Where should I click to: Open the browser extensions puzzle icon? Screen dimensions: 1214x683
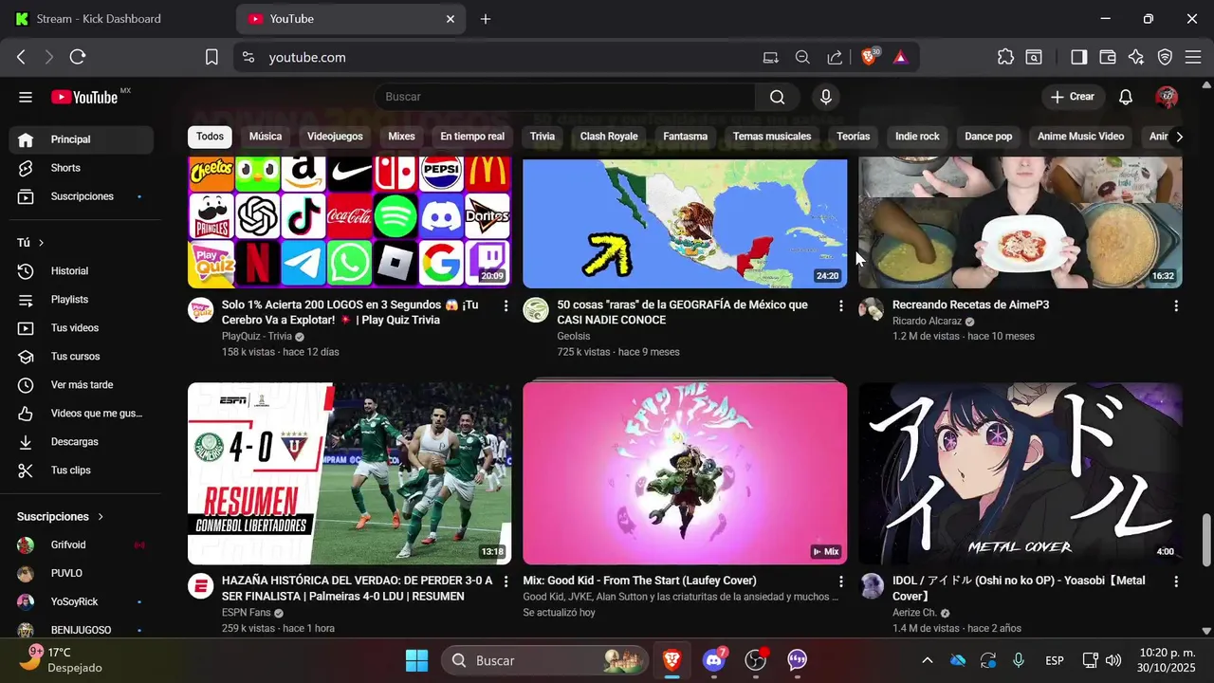[1005, 57]
